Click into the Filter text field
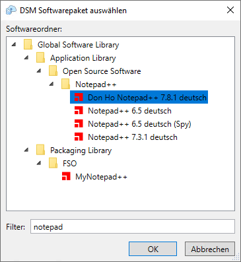The image size is (241, 262). click(133, 226)
